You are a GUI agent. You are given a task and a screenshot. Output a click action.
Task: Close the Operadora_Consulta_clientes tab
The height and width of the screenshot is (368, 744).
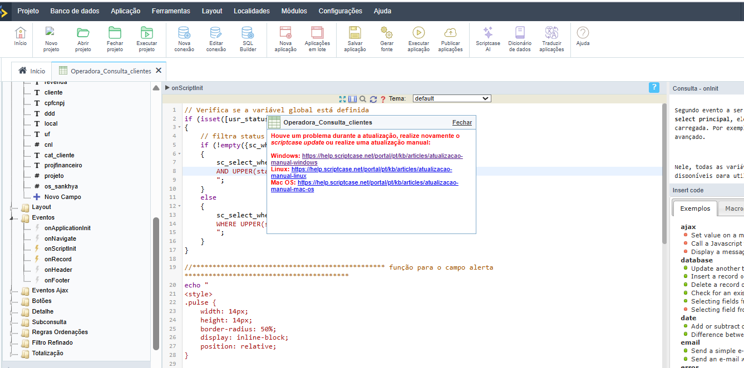click(x=159, y=71)
